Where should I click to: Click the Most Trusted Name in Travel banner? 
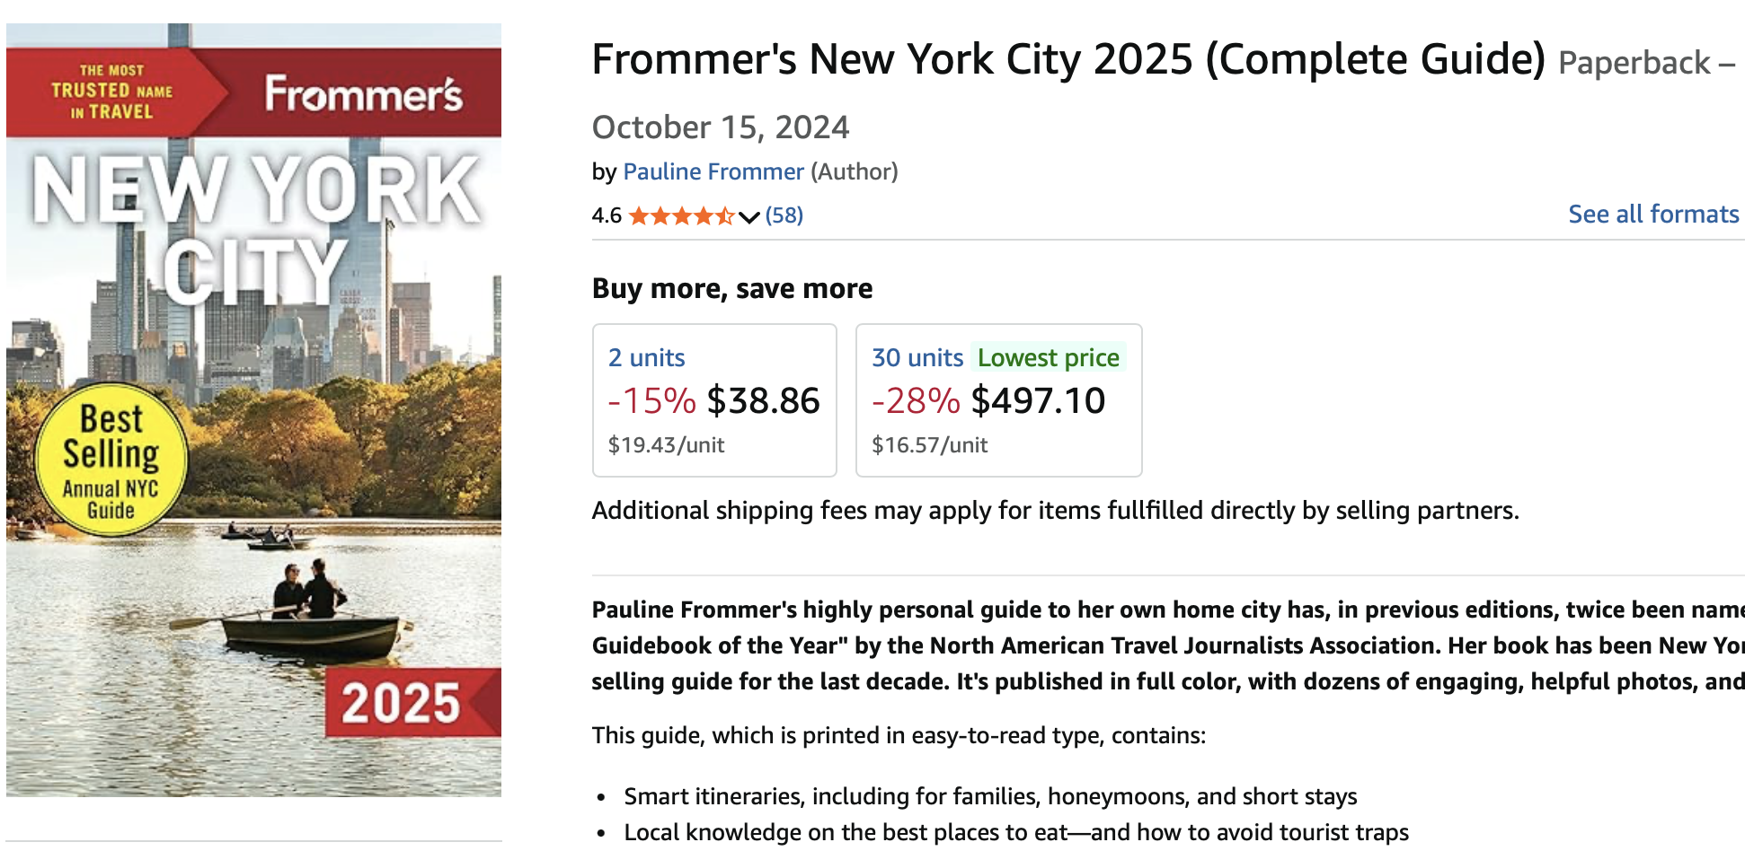click(111, 92)
